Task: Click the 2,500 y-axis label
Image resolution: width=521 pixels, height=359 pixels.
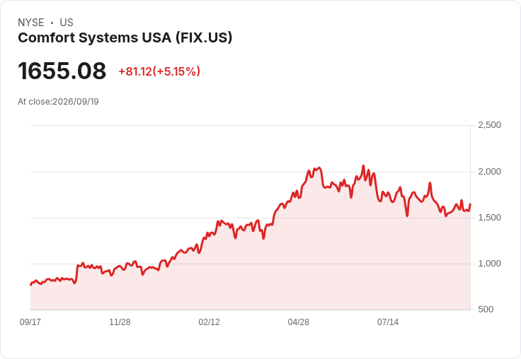Action: point(489,125)
